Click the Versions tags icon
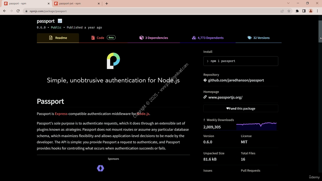The width and height of the screenshot is (322, 181). pos(250,38)
